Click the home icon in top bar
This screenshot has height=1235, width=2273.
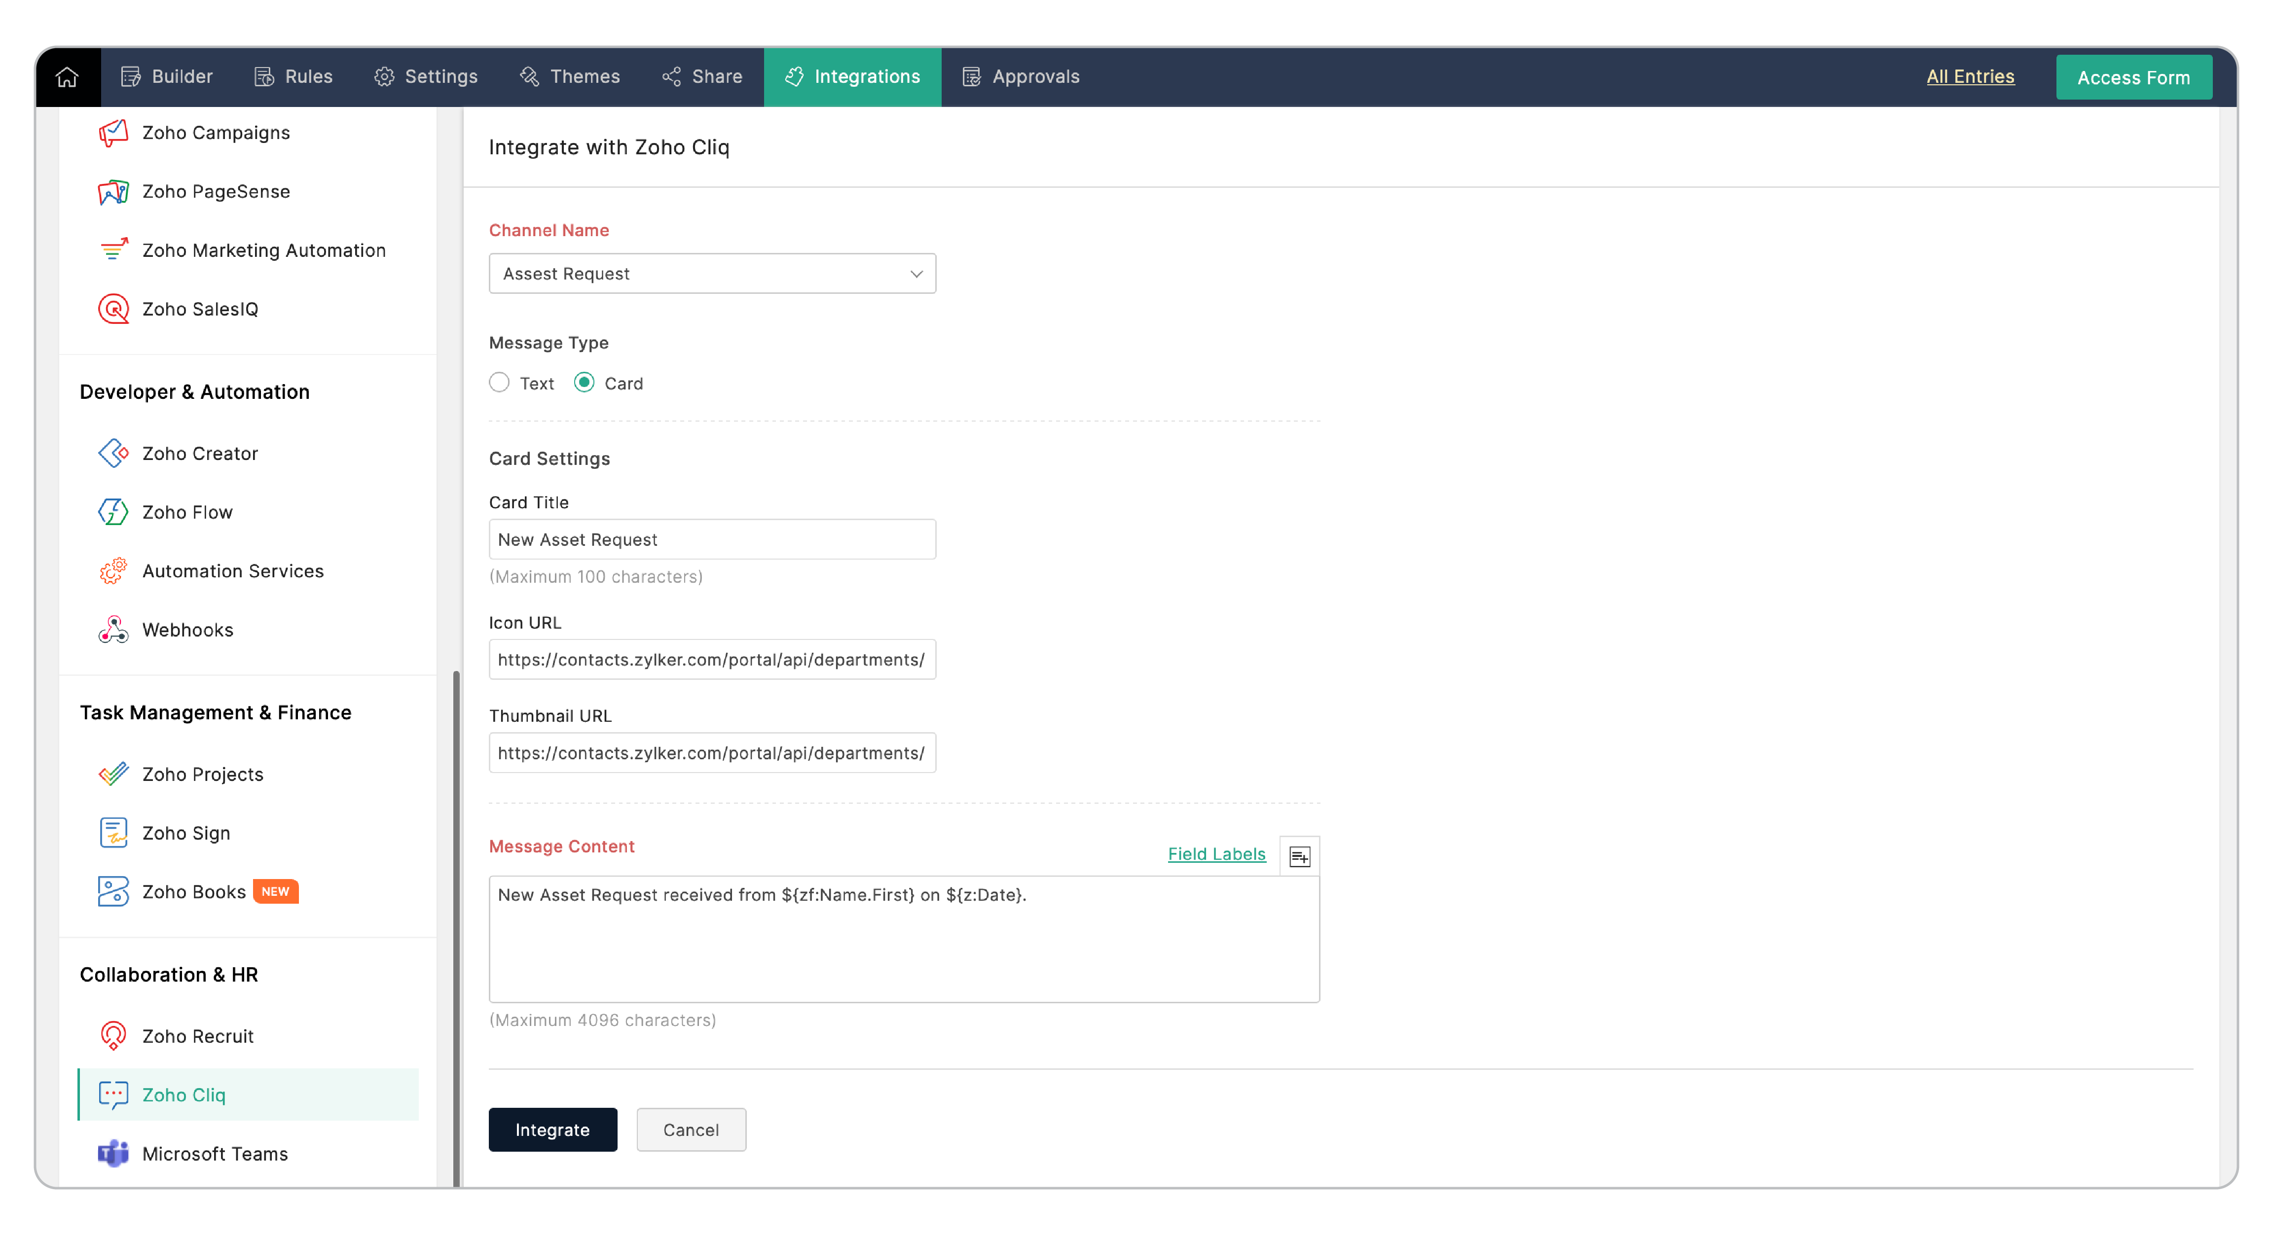pos(67,77)
